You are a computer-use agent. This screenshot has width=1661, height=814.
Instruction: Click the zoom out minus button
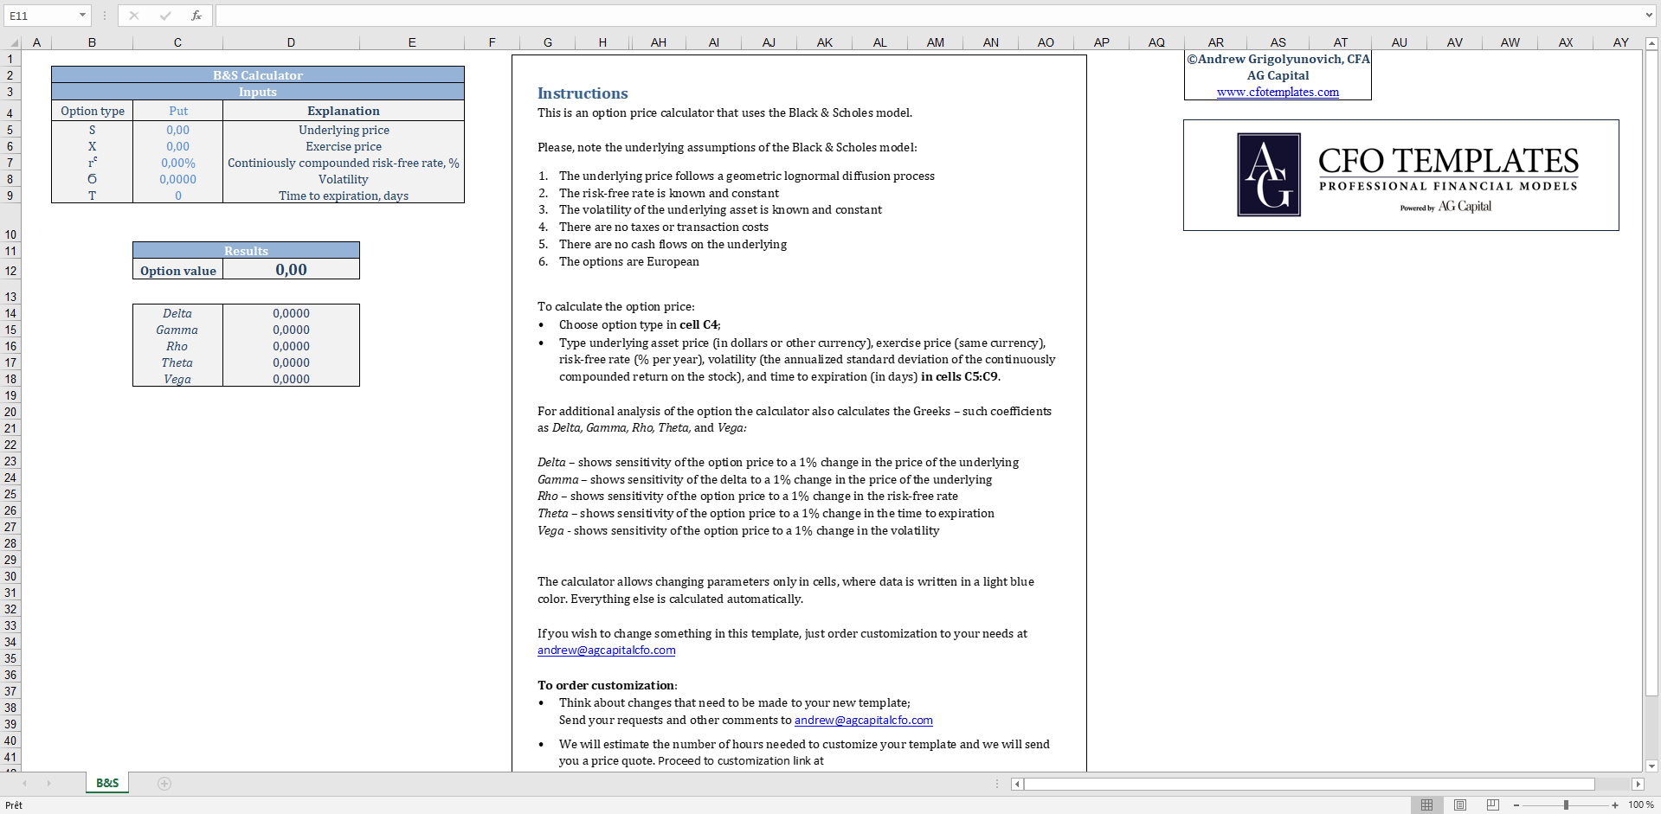[1516, 805]
